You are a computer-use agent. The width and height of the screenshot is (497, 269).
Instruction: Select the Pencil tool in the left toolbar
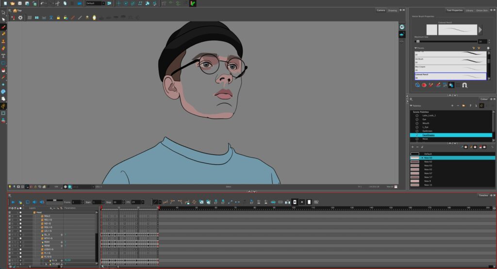click(x=3, y=34)
